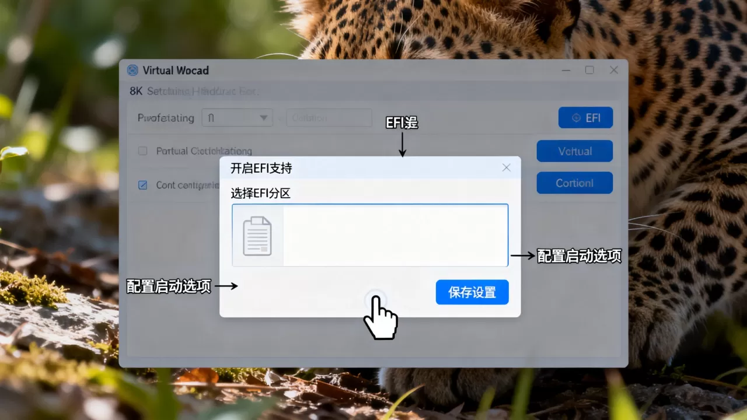Uncheck the Cont checkbox in Virtual Wocad
This screenshot has width=747, height=420.
tap(142, 185)
